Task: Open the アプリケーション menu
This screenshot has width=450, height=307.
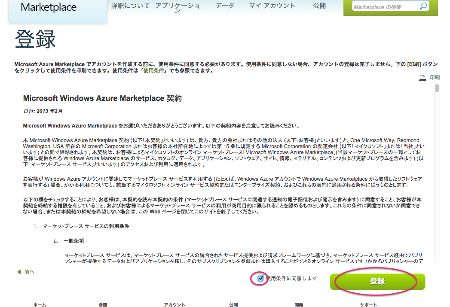Action: click(178, 7)
